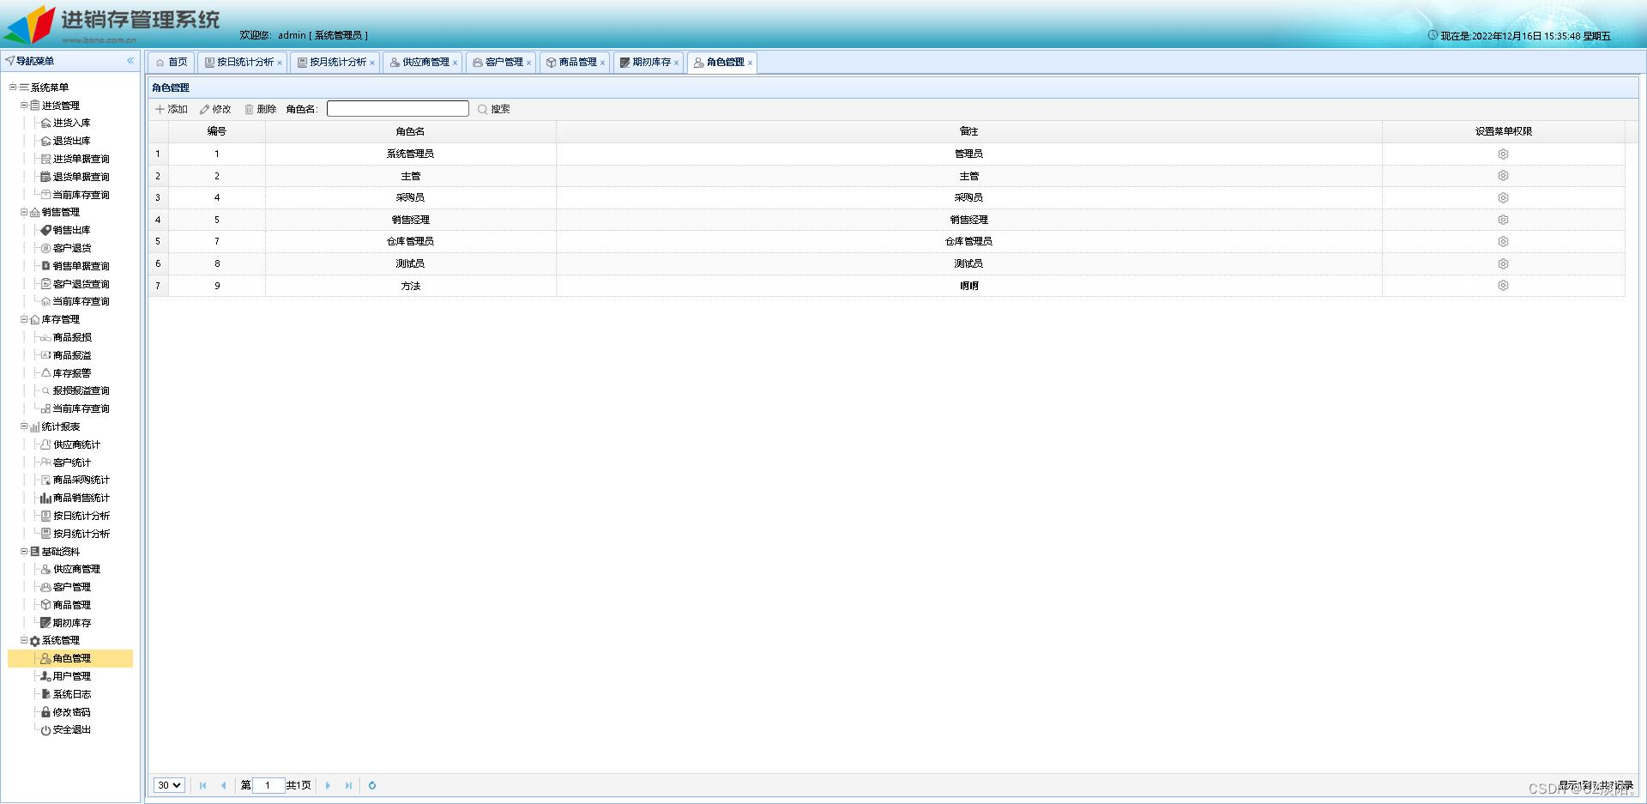This screenshot has height=804, width=1647.
Task: Go to last page in pager
Action: pos(348,785)
